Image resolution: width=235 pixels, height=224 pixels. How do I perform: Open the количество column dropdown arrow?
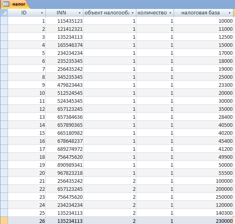[170, 13]
